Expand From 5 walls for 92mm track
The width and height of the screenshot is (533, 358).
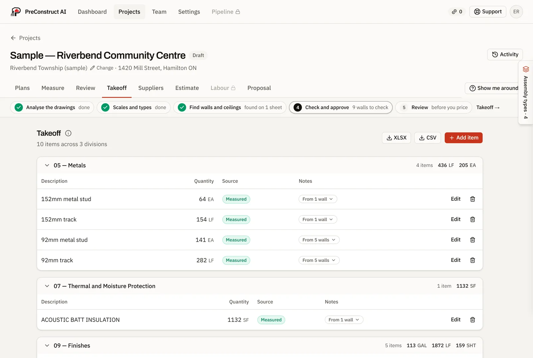click(x=319, y=260)
